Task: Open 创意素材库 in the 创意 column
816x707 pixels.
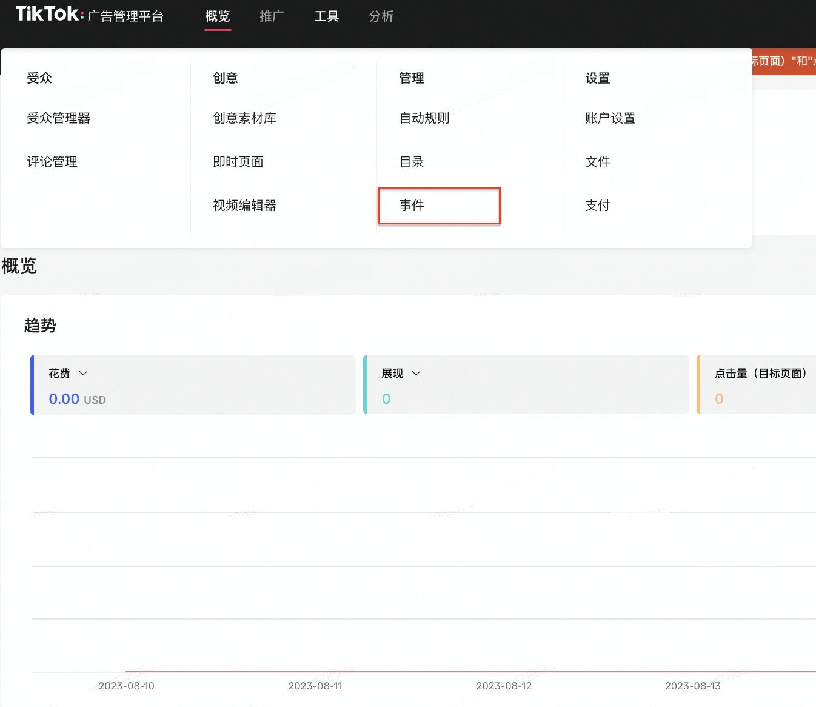Action: (x=244, y=118)
